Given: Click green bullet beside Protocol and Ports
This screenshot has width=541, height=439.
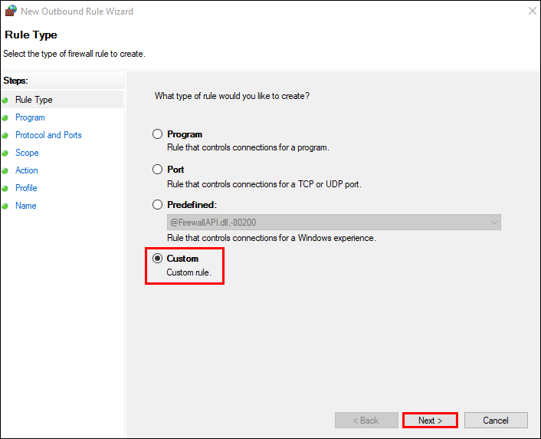Looking at the screenshot, I should pyautogui.click(x=5, y=135).
